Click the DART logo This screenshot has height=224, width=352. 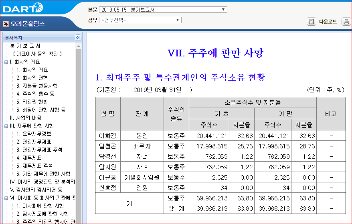[x=23, y=8]
